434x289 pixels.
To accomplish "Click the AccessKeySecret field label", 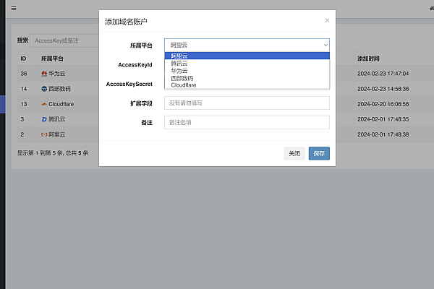I will tap(129, 84).
